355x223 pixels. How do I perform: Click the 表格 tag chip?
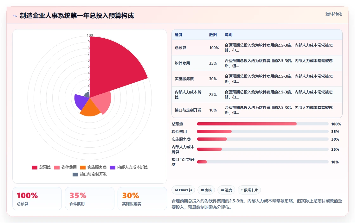coord(206,190)
